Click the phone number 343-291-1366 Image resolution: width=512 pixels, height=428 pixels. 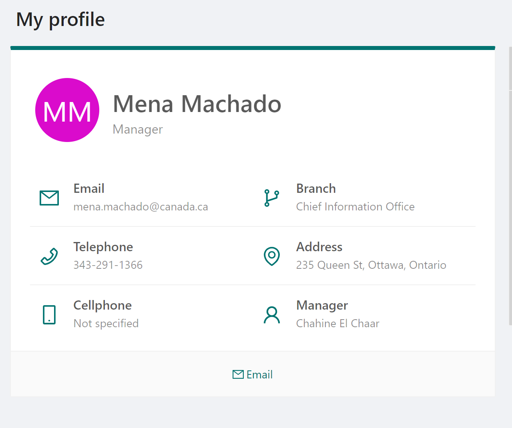(108, 265)
